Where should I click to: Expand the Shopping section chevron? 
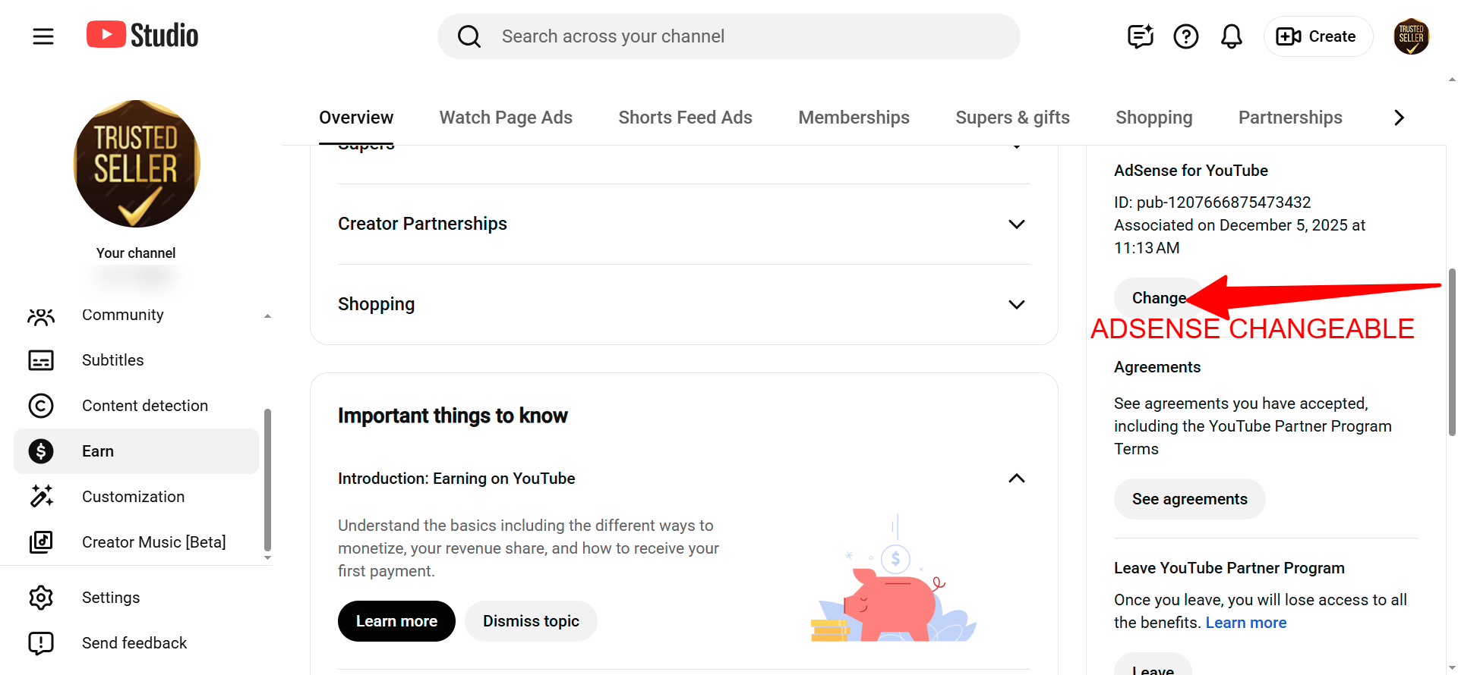(x=1016, y=305)
